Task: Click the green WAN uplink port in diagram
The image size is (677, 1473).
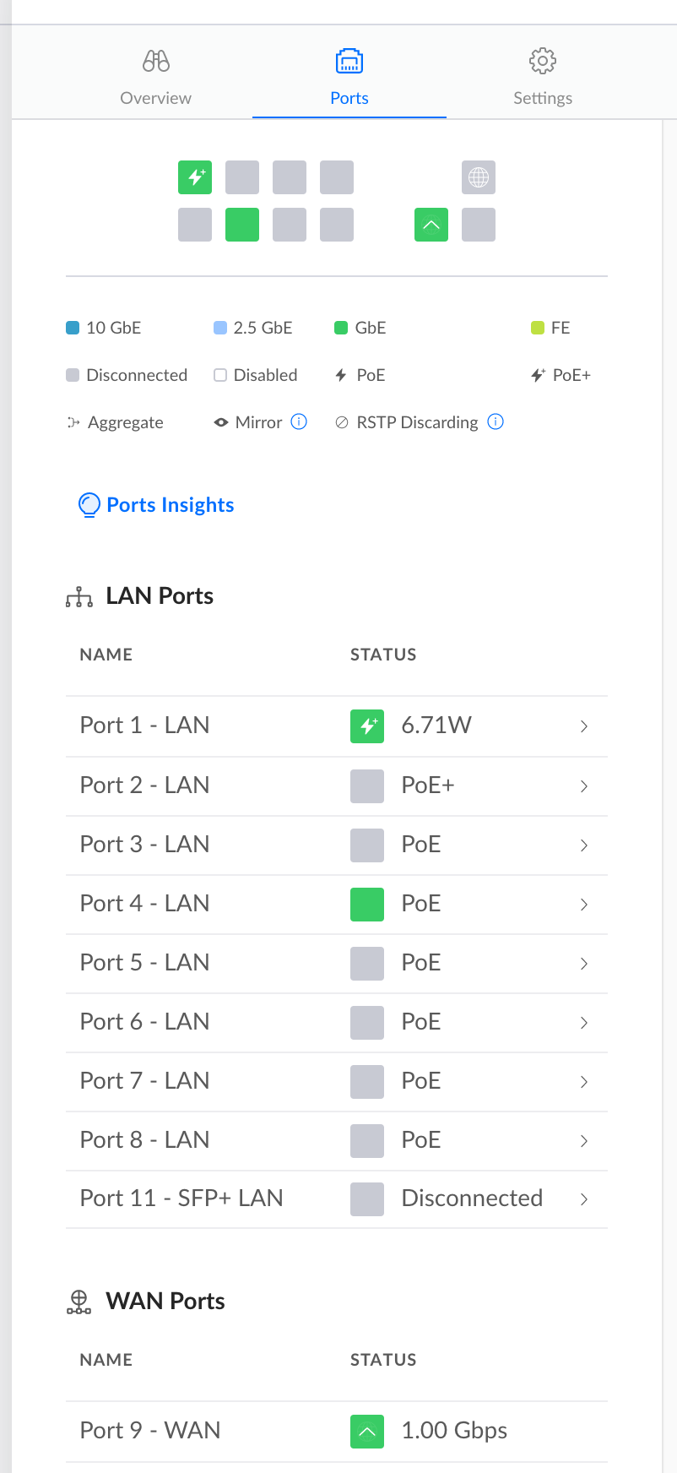Action: point(431,225)
